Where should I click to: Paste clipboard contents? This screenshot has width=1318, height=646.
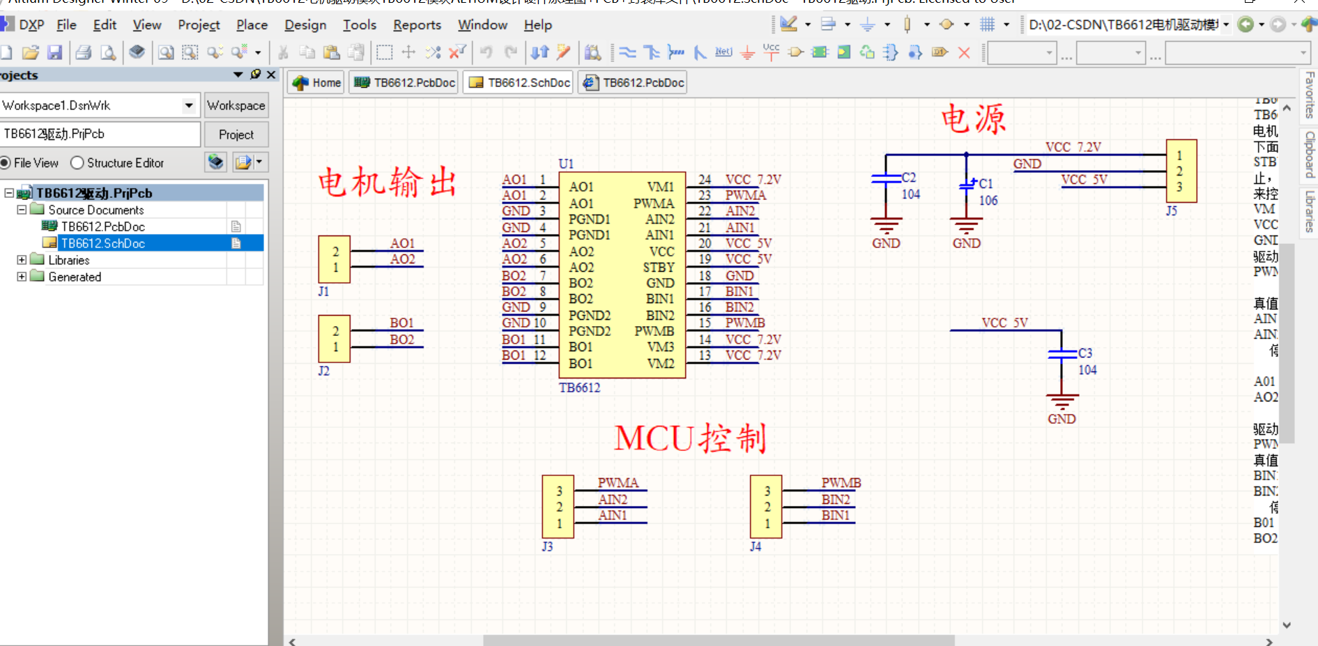click(x=332, y=52)
